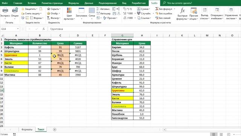Click the formula bar cancel X icon
This screenshot has width=241, height=136.
click(29, 29)
